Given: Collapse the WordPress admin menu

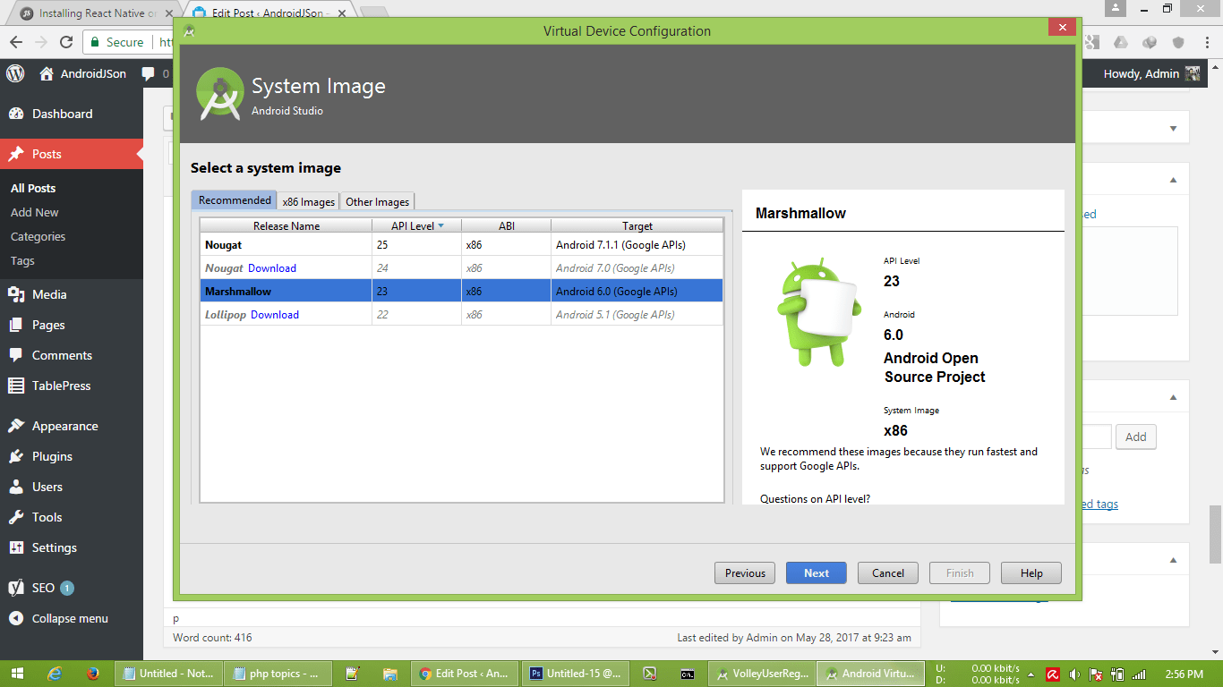Looking at the screenshot, I should tap(70, 618).
